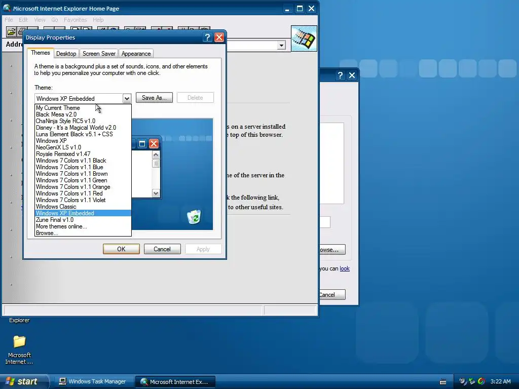
Task: Click preview window scrollbar up arrow
Action: 156,155
